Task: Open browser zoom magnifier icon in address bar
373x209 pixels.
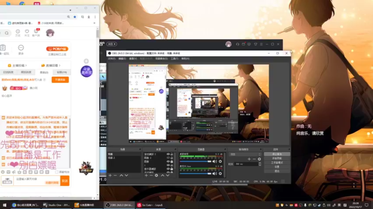Action: click(69, 17)
